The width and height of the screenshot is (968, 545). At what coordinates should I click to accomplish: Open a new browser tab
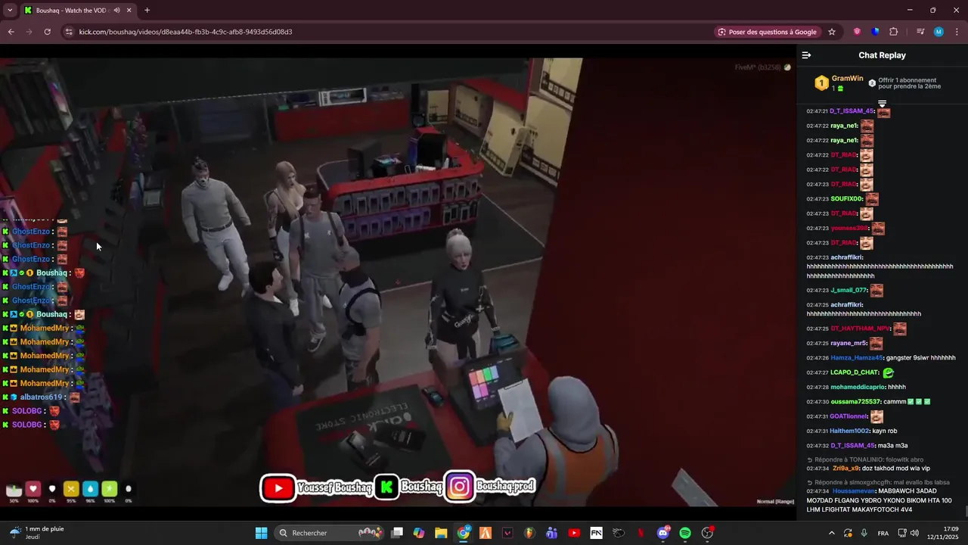[x=147, y=11]
